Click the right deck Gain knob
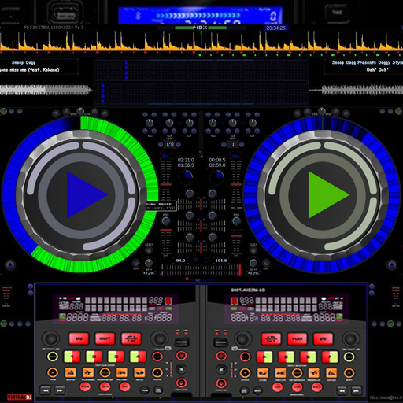Viewport: 403px width, 403px height. [x=236, y=221]
